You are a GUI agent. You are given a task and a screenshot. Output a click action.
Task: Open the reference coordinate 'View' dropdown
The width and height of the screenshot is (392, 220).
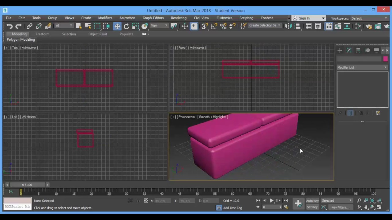coord(159,26)
